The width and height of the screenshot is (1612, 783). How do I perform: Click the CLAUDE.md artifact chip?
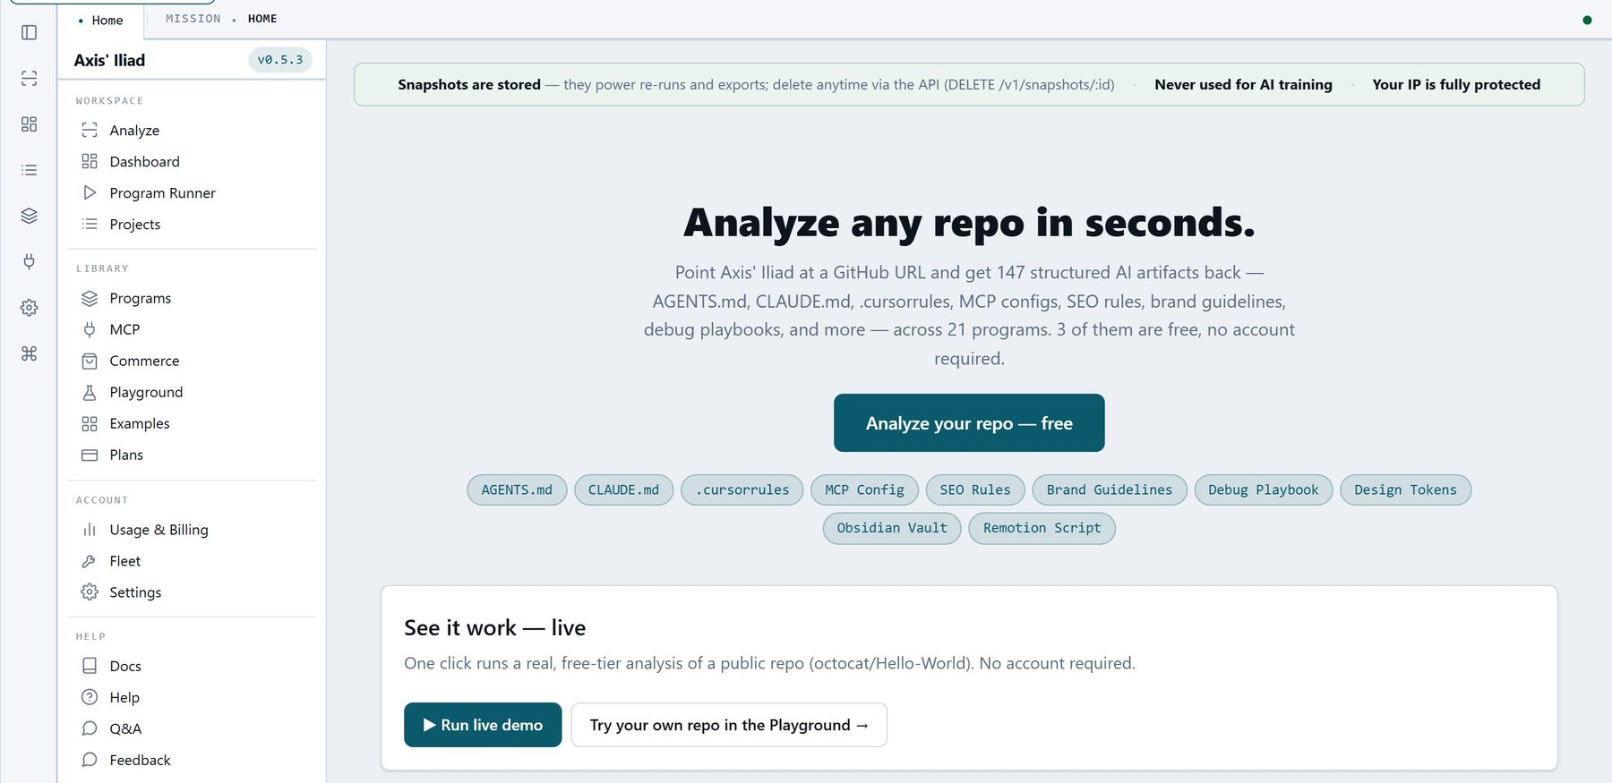click(623, 489)
